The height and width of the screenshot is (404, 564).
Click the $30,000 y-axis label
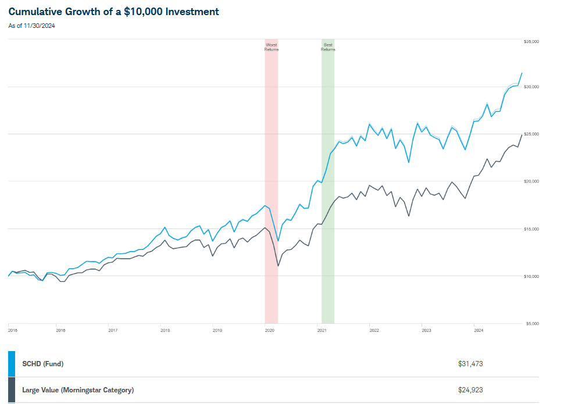click(x=532, y=87)
